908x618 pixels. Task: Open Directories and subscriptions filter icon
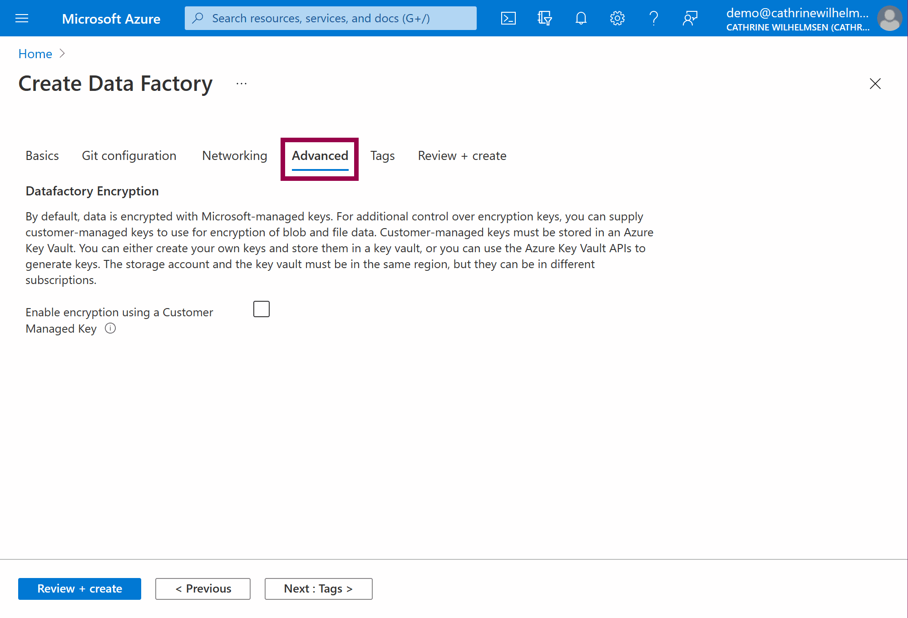[544, 18]
